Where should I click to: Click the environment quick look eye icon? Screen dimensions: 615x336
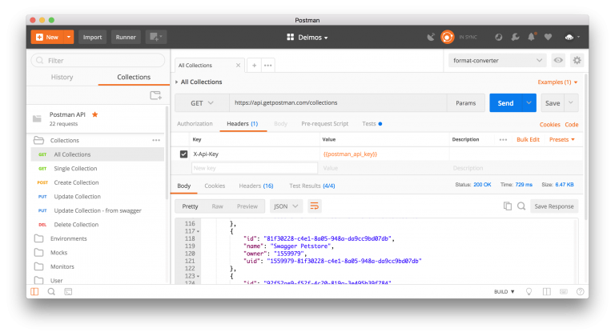tap(558, 60)
